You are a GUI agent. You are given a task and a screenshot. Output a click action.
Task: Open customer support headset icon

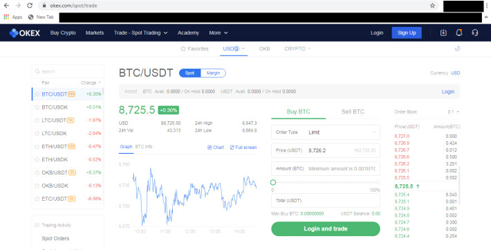475,33
